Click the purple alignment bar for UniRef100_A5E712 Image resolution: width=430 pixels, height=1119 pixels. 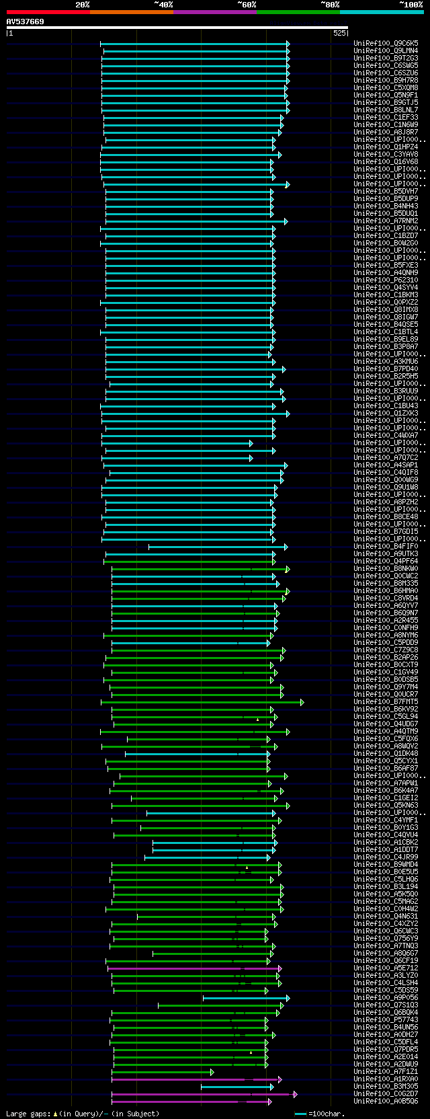[195, 968]
